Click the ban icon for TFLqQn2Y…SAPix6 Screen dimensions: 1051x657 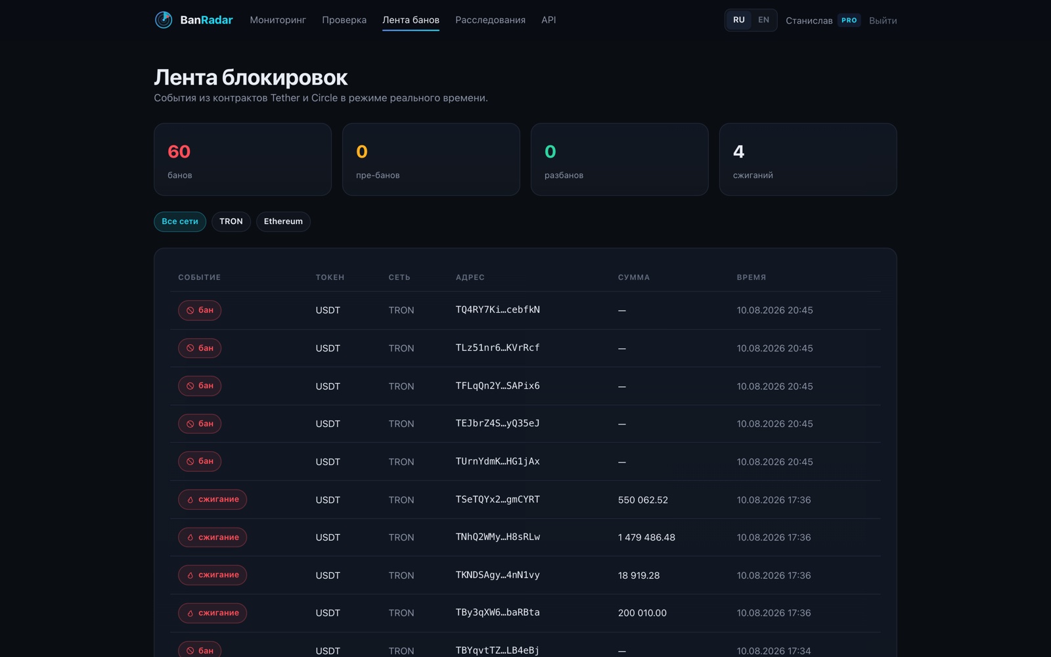point(190,386)
